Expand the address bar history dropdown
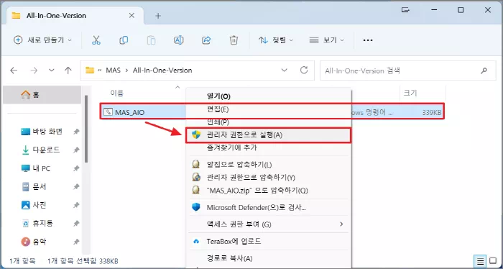 [284, 70]
